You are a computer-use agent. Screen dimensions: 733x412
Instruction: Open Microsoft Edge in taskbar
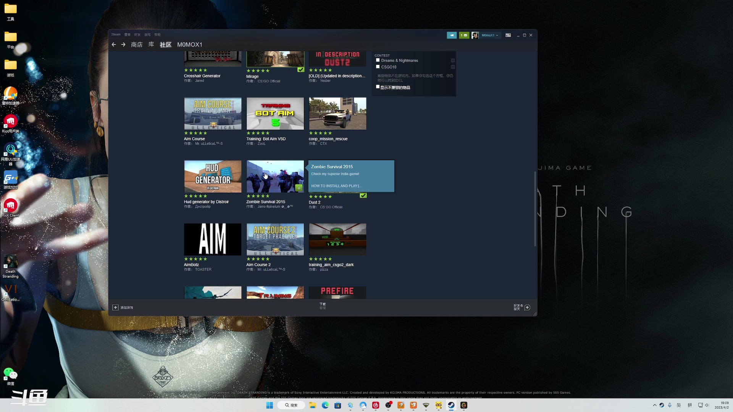[325, 405]
